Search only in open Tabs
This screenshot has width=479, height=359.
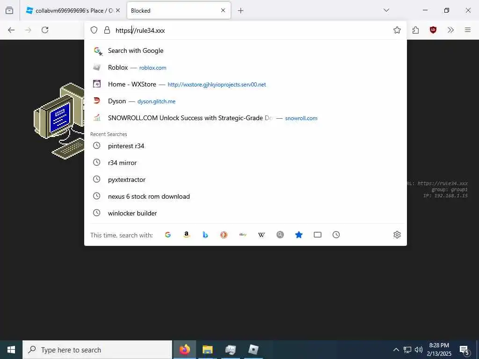318,235
